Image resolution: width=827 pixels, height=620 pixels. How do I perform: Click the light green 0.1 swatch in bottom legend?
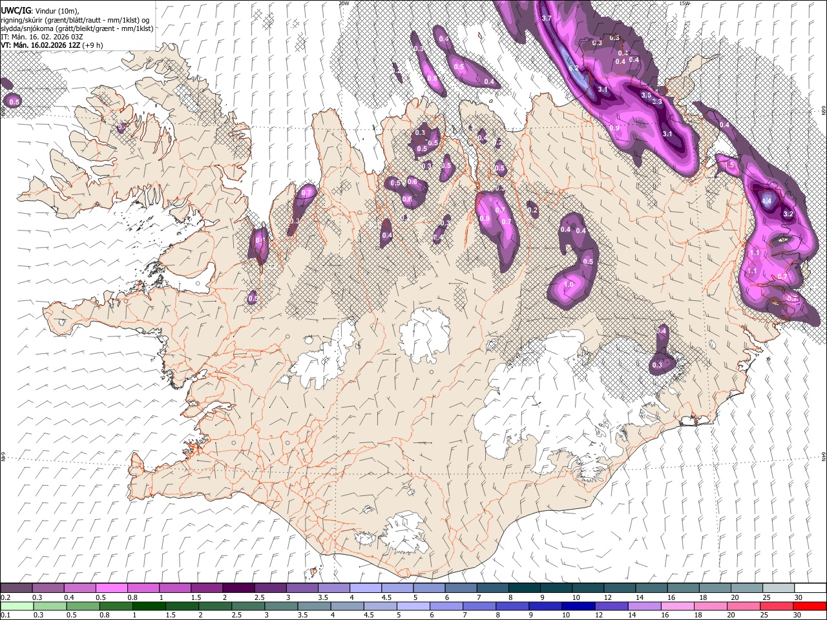[16, 606]
